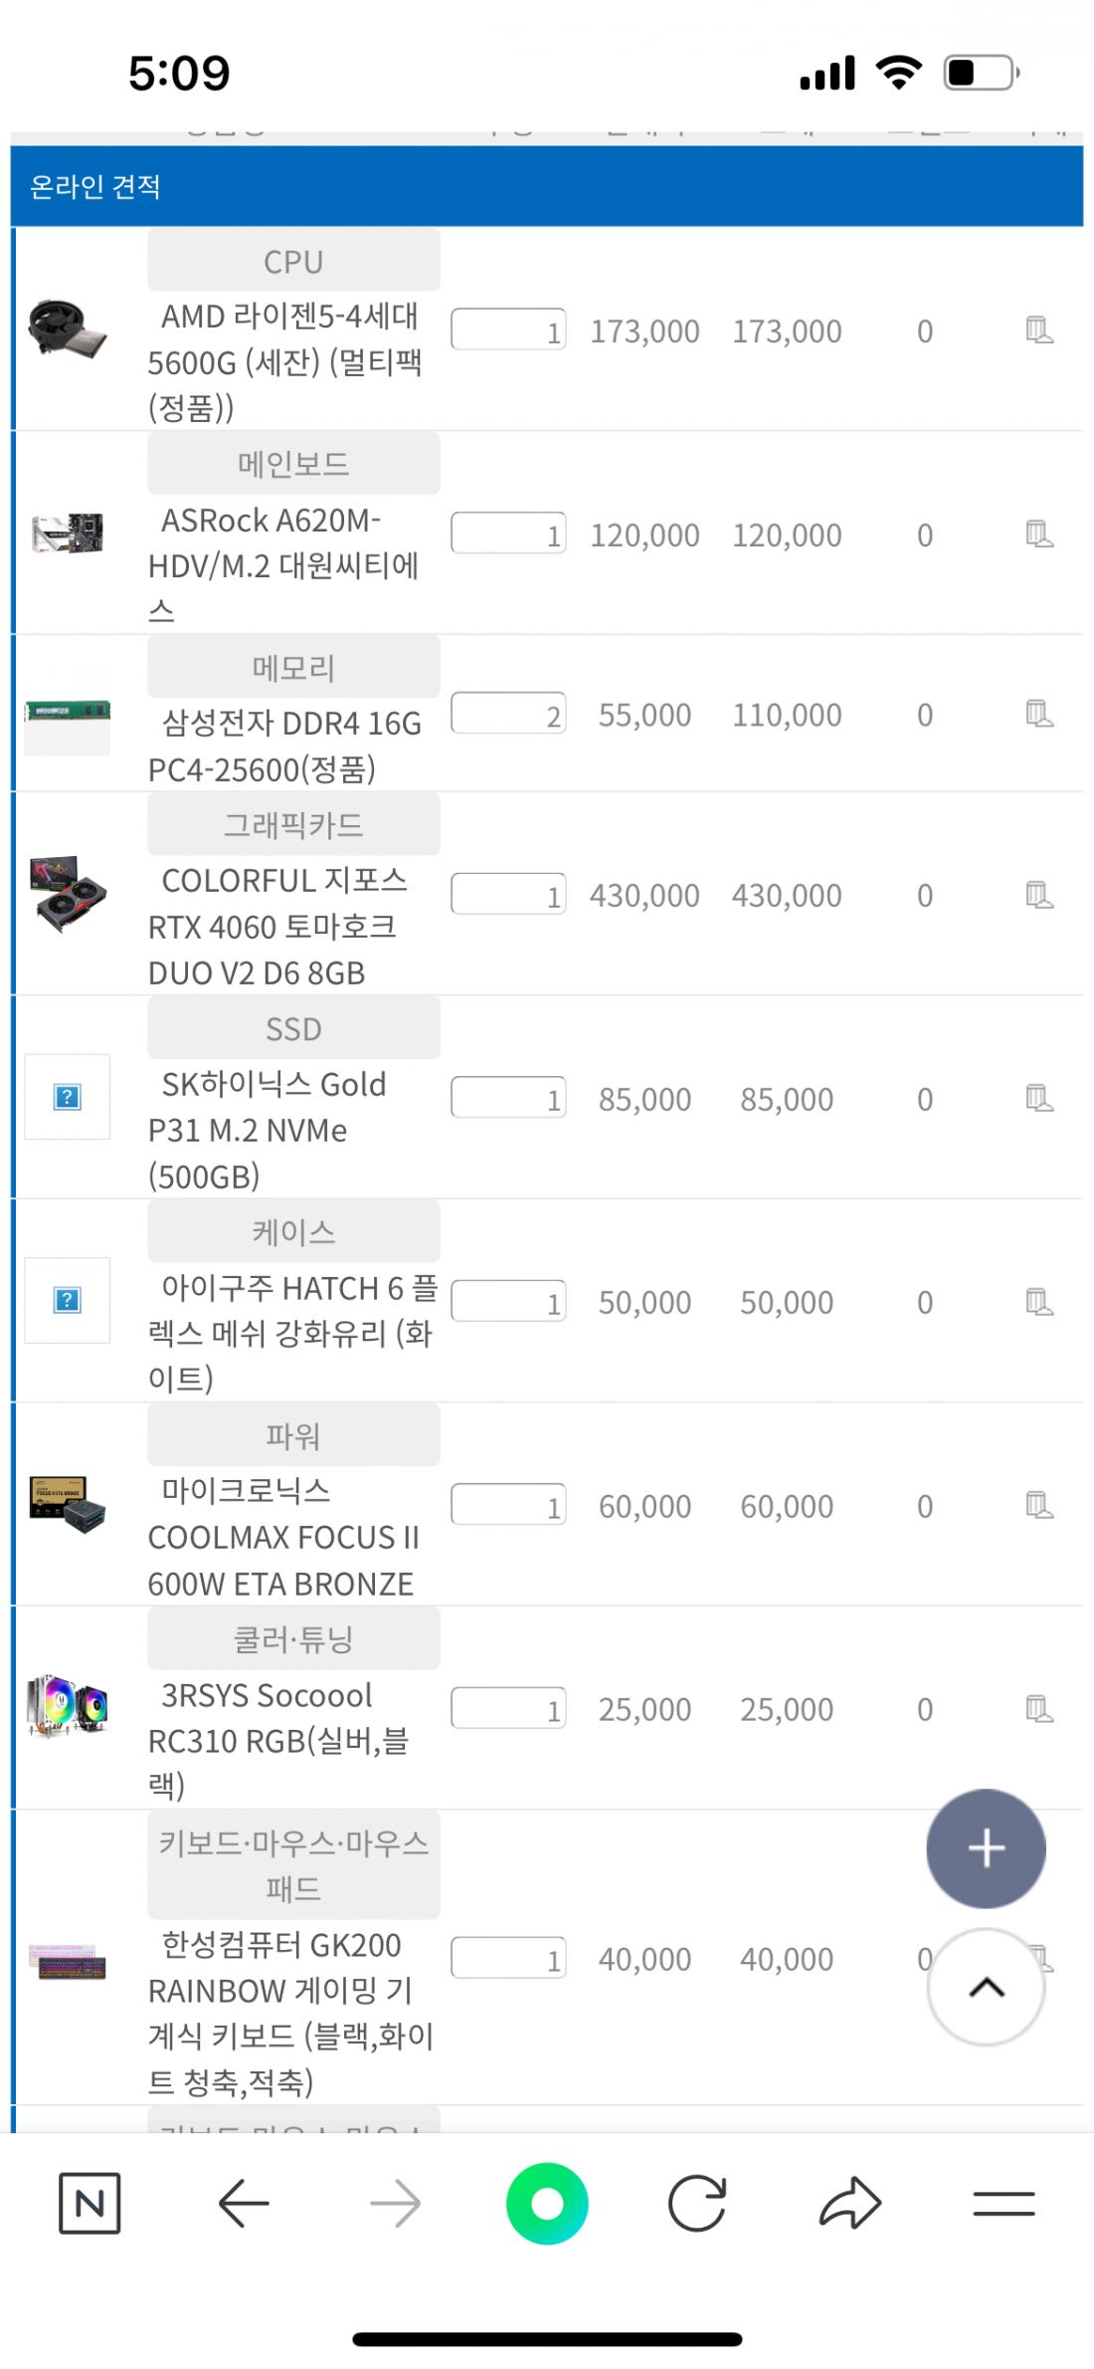Reload the page with refresh icon

(x=696, y=2204)
